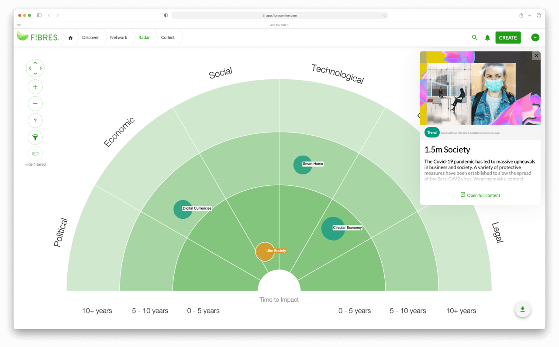Toggle the shield privacy icon in the address bar
Viewport: 559px width, 347px height.
coord(166,15)
